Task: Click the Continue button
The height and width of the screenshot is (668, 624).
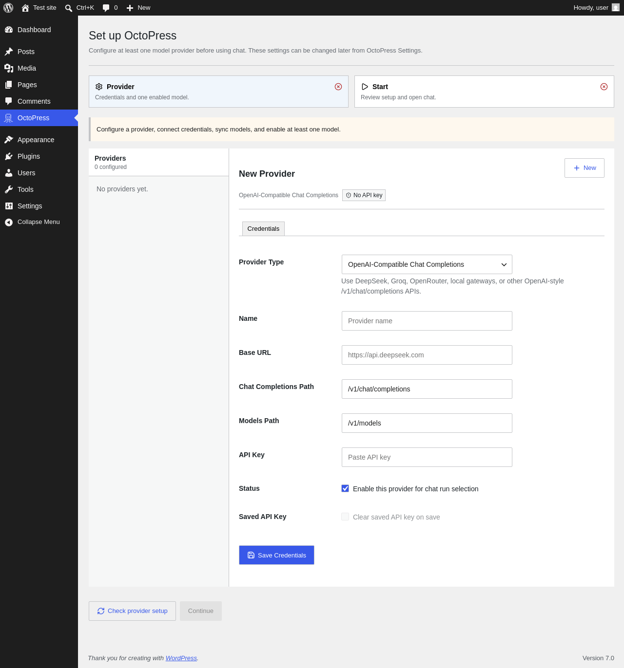Action: tap(201, 611)
